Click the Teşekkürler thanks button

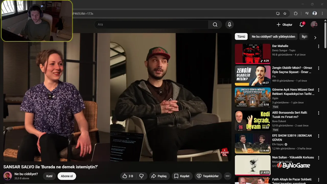pyautogui.click(x=208, y=176)
